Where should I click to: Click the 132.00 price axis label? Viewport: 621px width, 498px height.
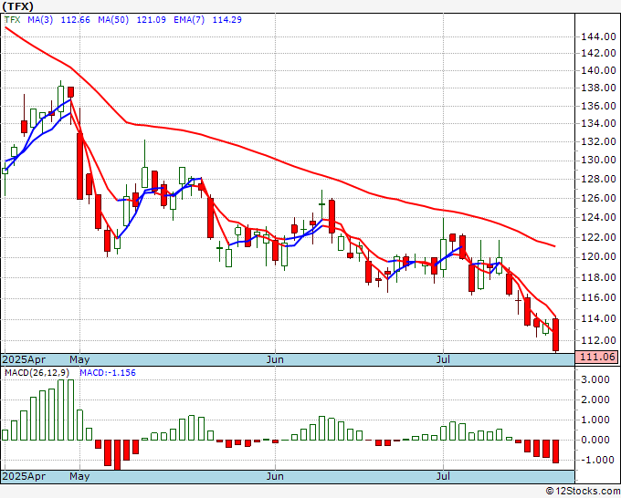click(x=598, y=141)
